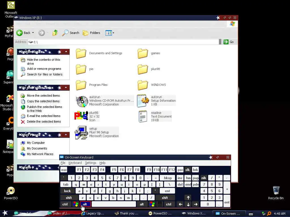The image size is (290, 217).
Task: Click Search for files or folders link
Action: (x=44, y=74)
